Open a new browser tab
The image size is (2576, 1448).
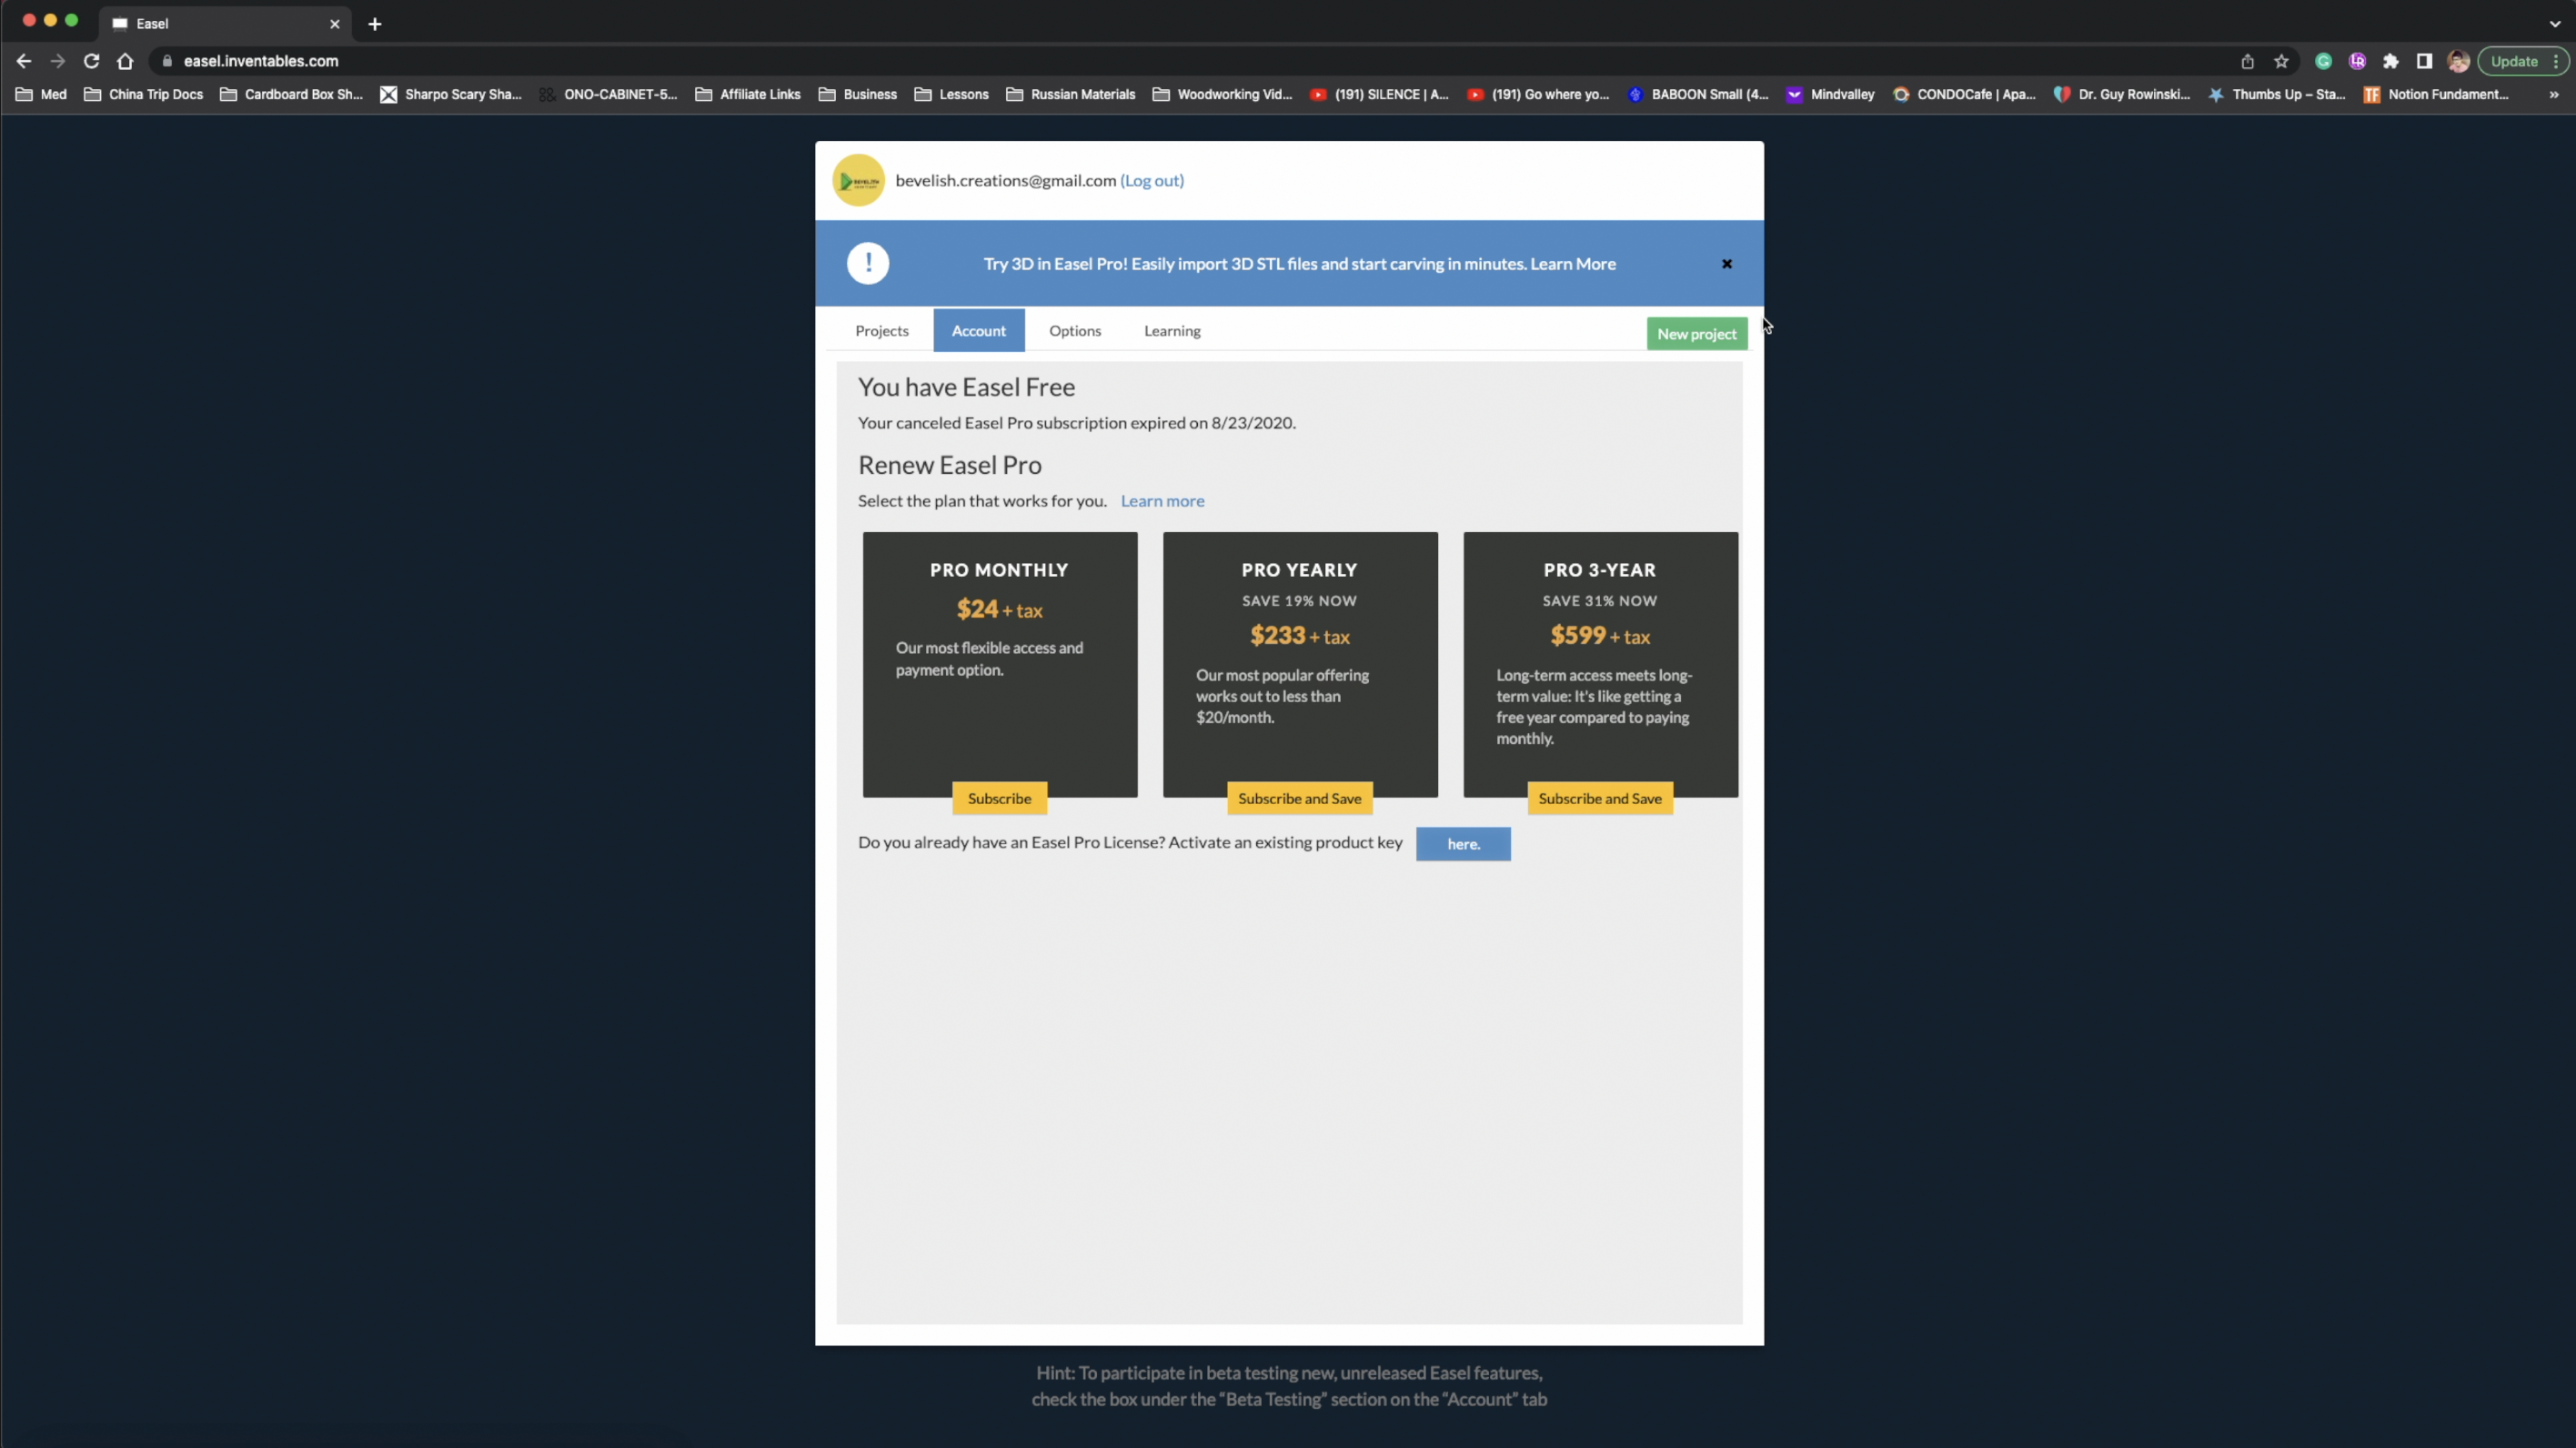(x=375, y=24)
